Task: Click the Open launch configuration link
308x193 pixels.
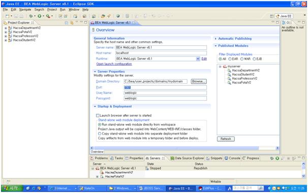Action: coord(114,64)
